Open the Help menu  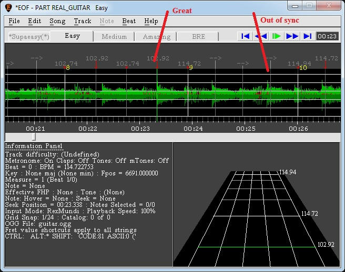click(151, 21)
